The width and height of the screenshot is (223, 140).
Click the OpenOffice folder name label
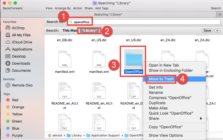(134, 72)
